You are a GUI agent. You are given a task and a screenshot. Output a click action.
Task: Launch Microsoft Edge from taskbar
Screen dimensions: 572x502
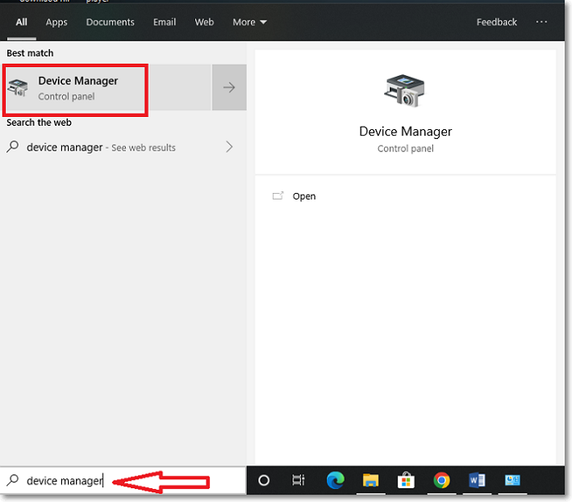[335, 481]
